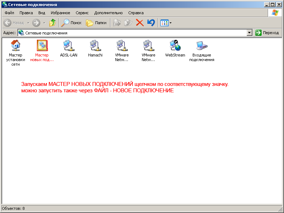This screenshot has height=213, width=284.
Task: Open the Дополнительно menu
Action: tap(108, 13)
